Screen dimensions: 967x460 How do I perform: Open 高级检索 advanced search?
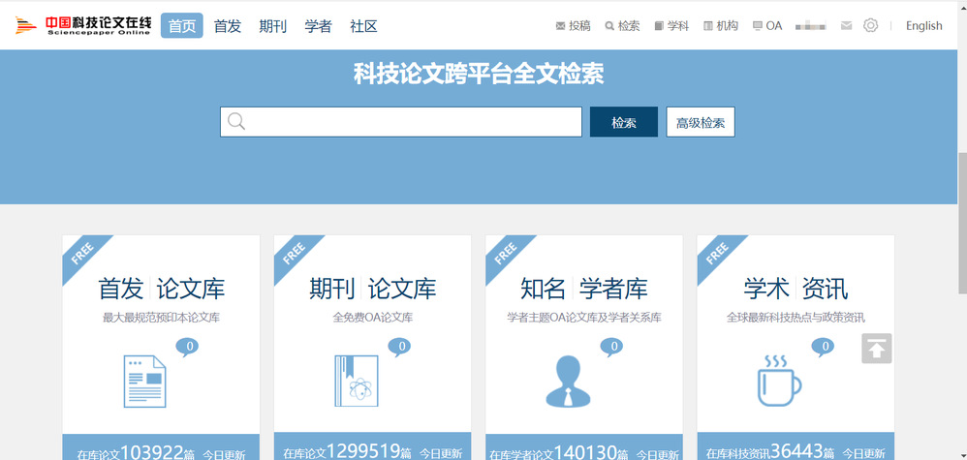pyautogui.click(x=700, y=122)
